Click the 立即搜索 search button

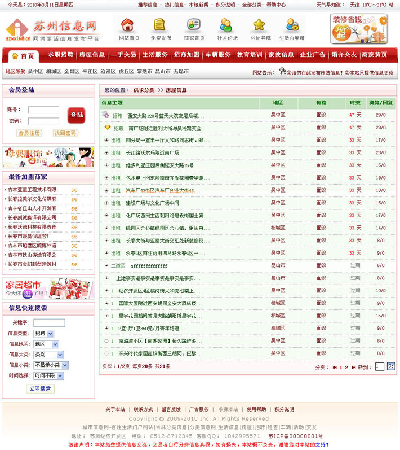(41, 388)
